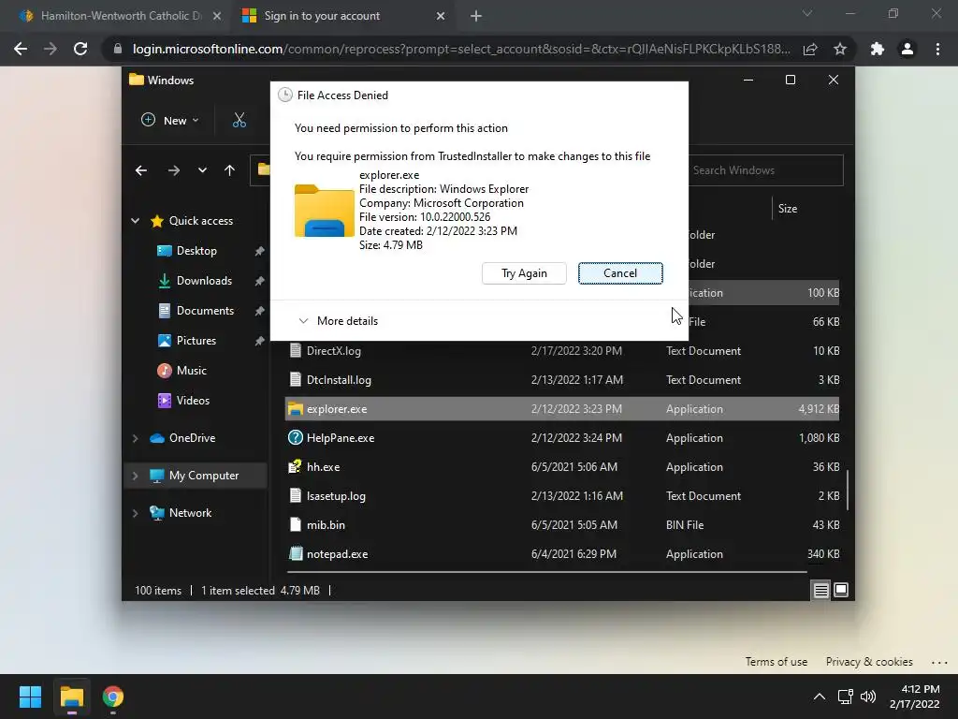
Task: Open Chrome profile avatar icon
Action: [907, 49]
